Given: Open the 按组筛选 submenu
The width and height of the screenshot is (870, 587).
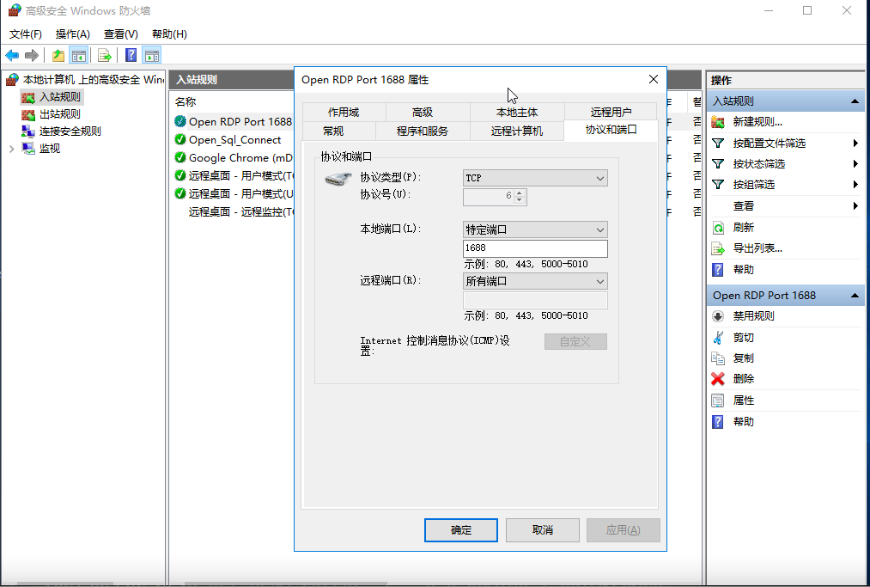Looking at the screenshot, I should [786, 185].
